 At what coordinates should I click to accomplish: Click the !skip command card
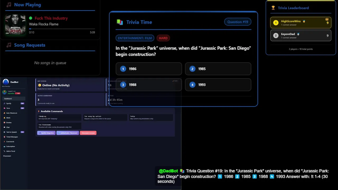tap(151, 117)
